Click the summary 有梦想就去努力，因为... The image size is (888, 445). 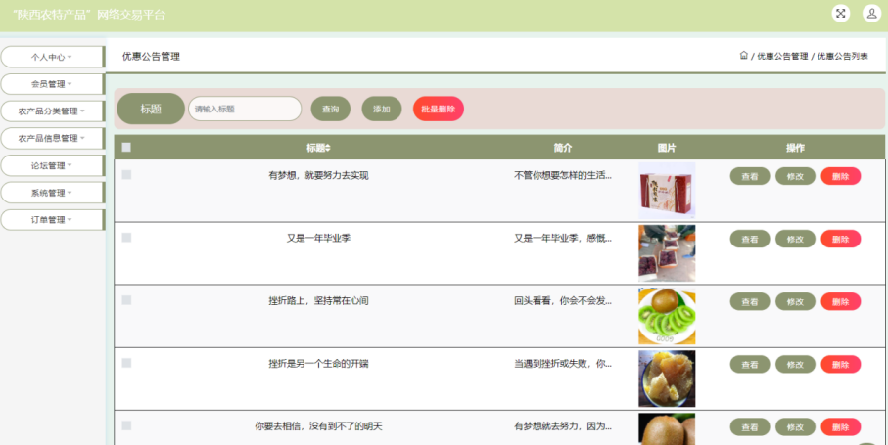(x=563, y=426)
